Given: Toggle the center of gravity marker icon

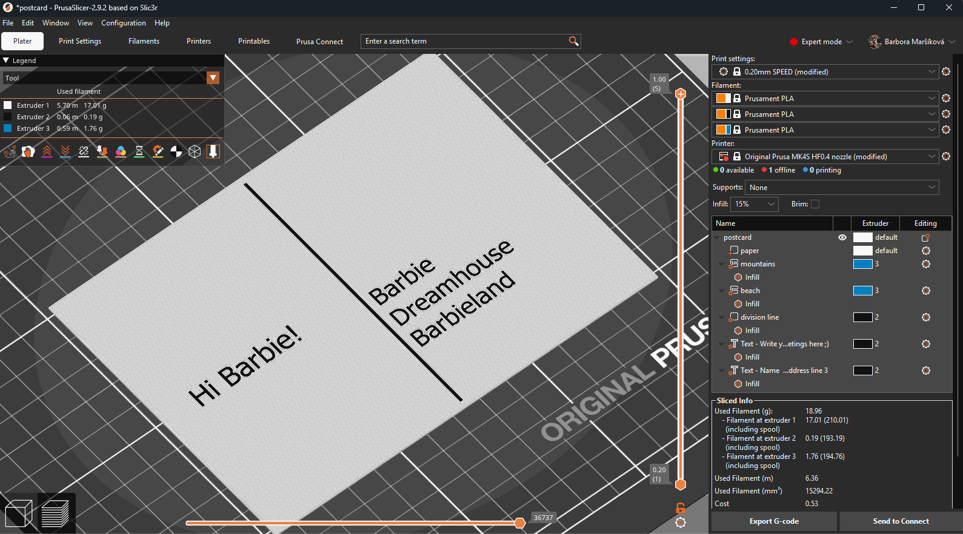Looking at the screenshot, I should pos(176,151).
